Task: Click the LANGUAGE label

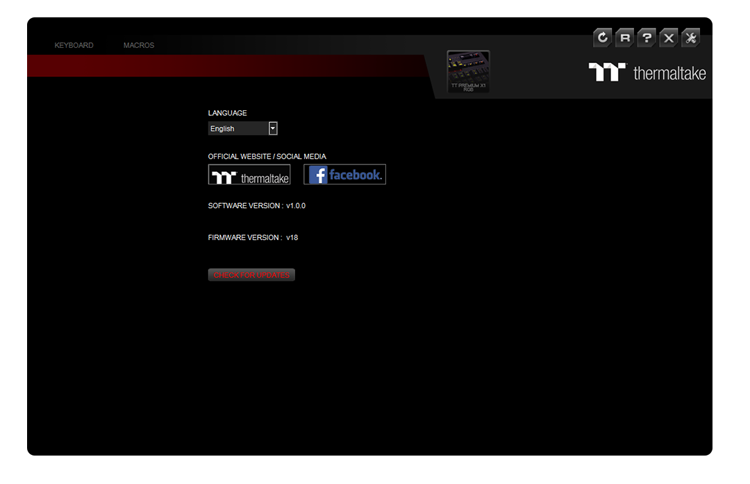Action: [x=227, y=113]
